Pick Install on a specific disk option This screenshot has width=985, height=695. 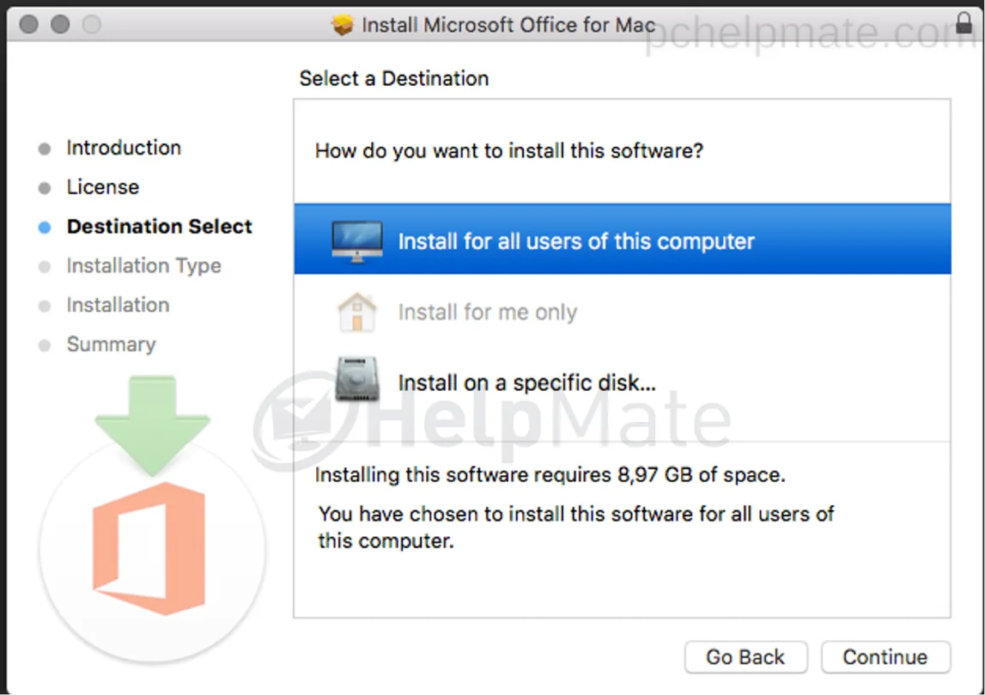click(622, 382)
